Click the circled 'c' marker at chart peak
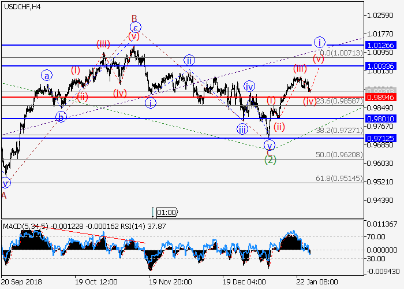The height and width of the screenshot is (289, 404). pyautogui.click(x=135, y=27)
